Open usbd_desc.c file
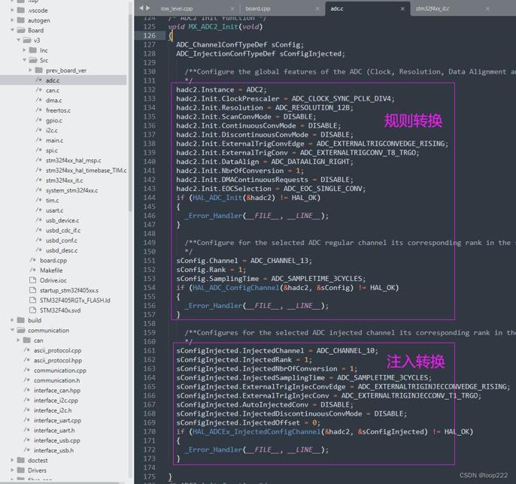 coord(62,250)
